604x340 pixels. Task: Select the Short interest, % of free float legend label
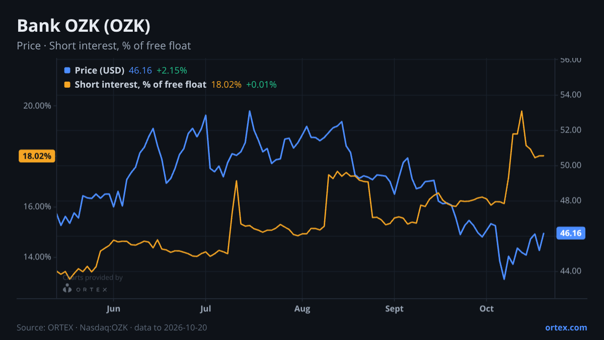tap(140, 85)
